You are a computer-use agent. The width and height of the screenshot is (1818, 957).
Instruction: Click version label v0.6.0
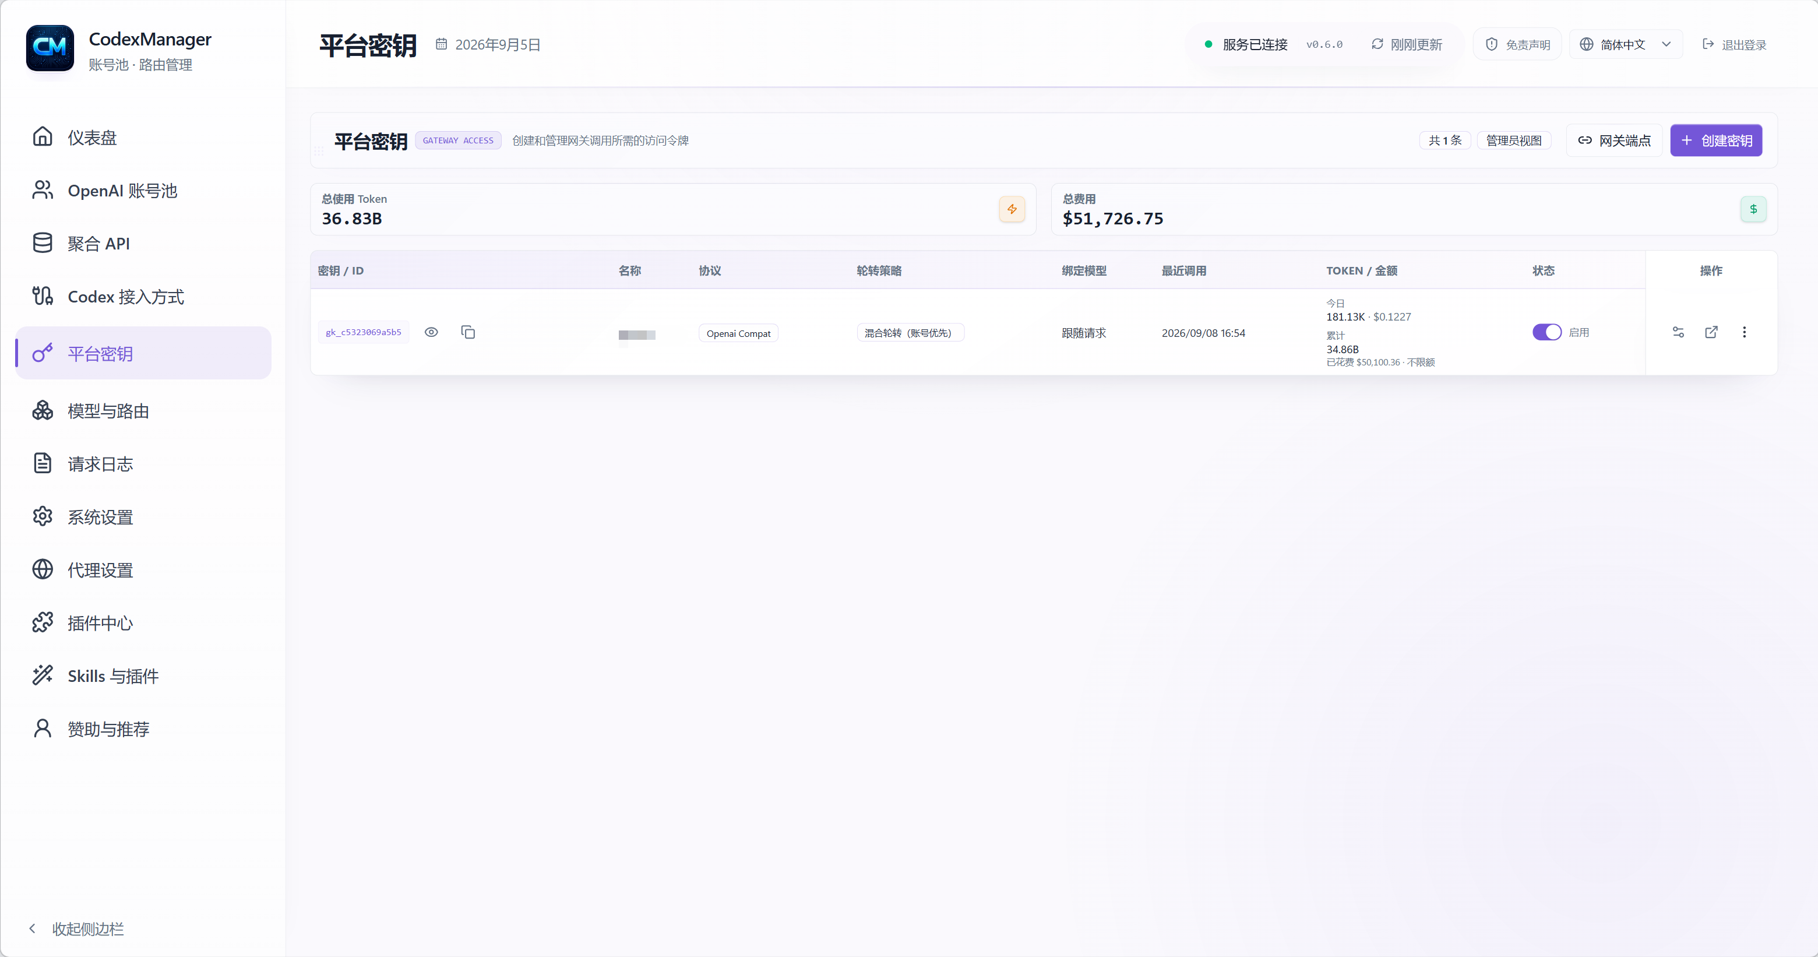[1324, 44]
